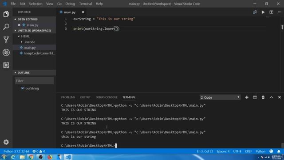The image size is (284, 160).
Task: Close main.py in Open Editors list
Action: pos(19,25)
